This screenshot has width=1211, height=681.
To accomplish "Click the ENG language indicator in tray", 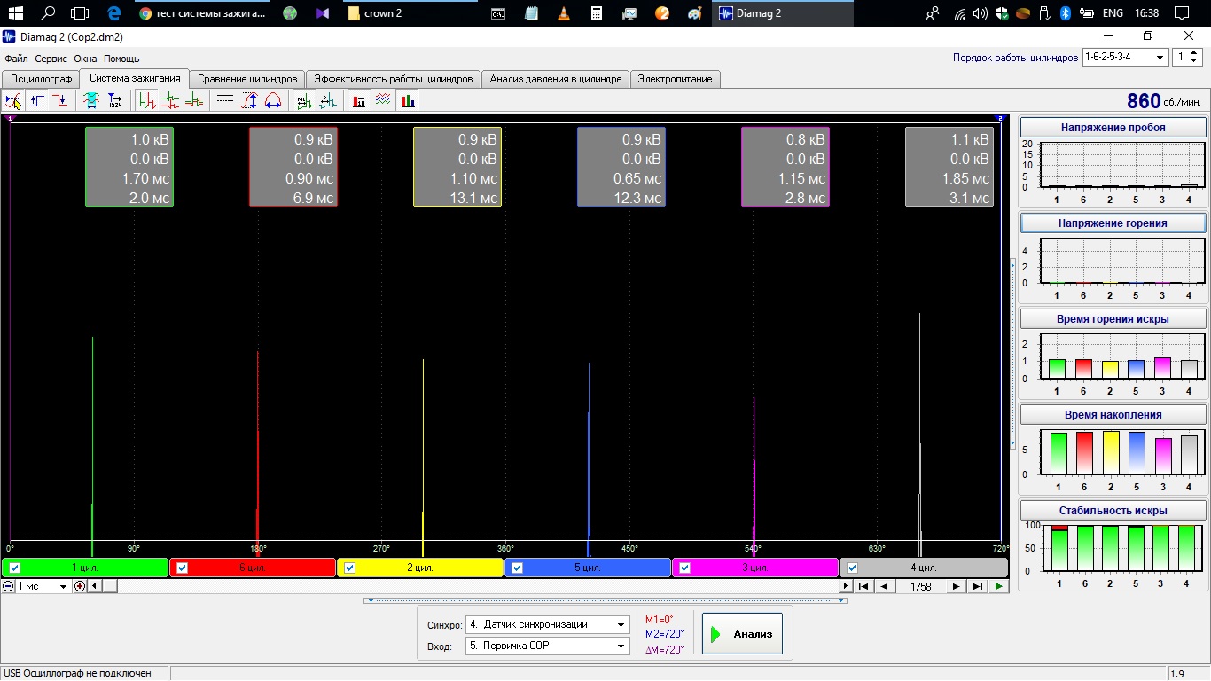I will 1113,13.
